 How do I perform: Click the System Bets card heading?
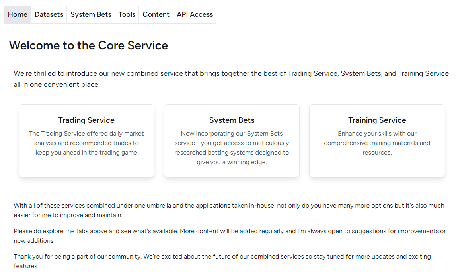tap(232, 120)
